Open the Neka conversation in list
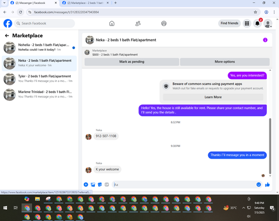The image size is (279, 221). tap(39, 63)
